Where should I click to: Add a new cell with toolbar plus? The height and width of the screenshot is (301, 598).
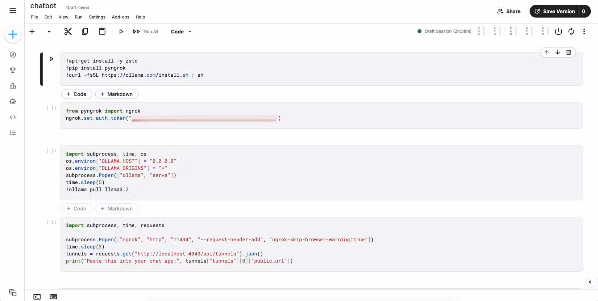32,31
